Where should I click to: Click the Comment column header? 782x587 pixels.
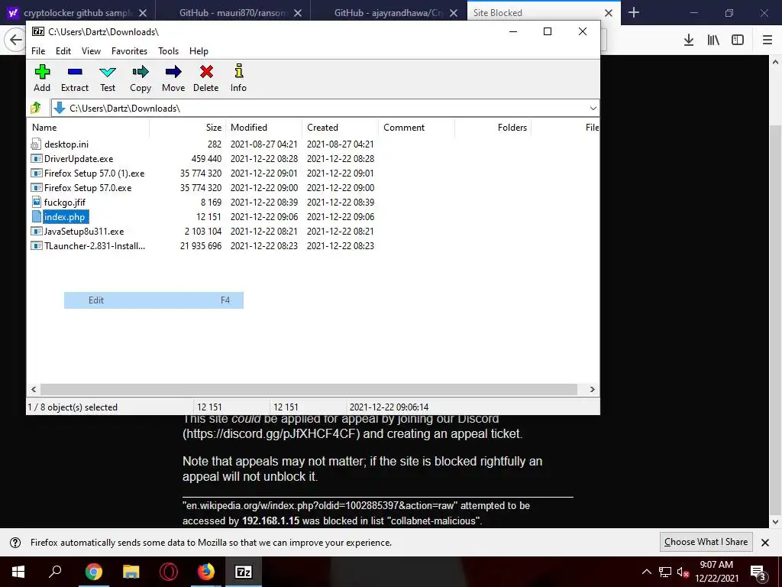pyautogui.click(x=417, y=128)
